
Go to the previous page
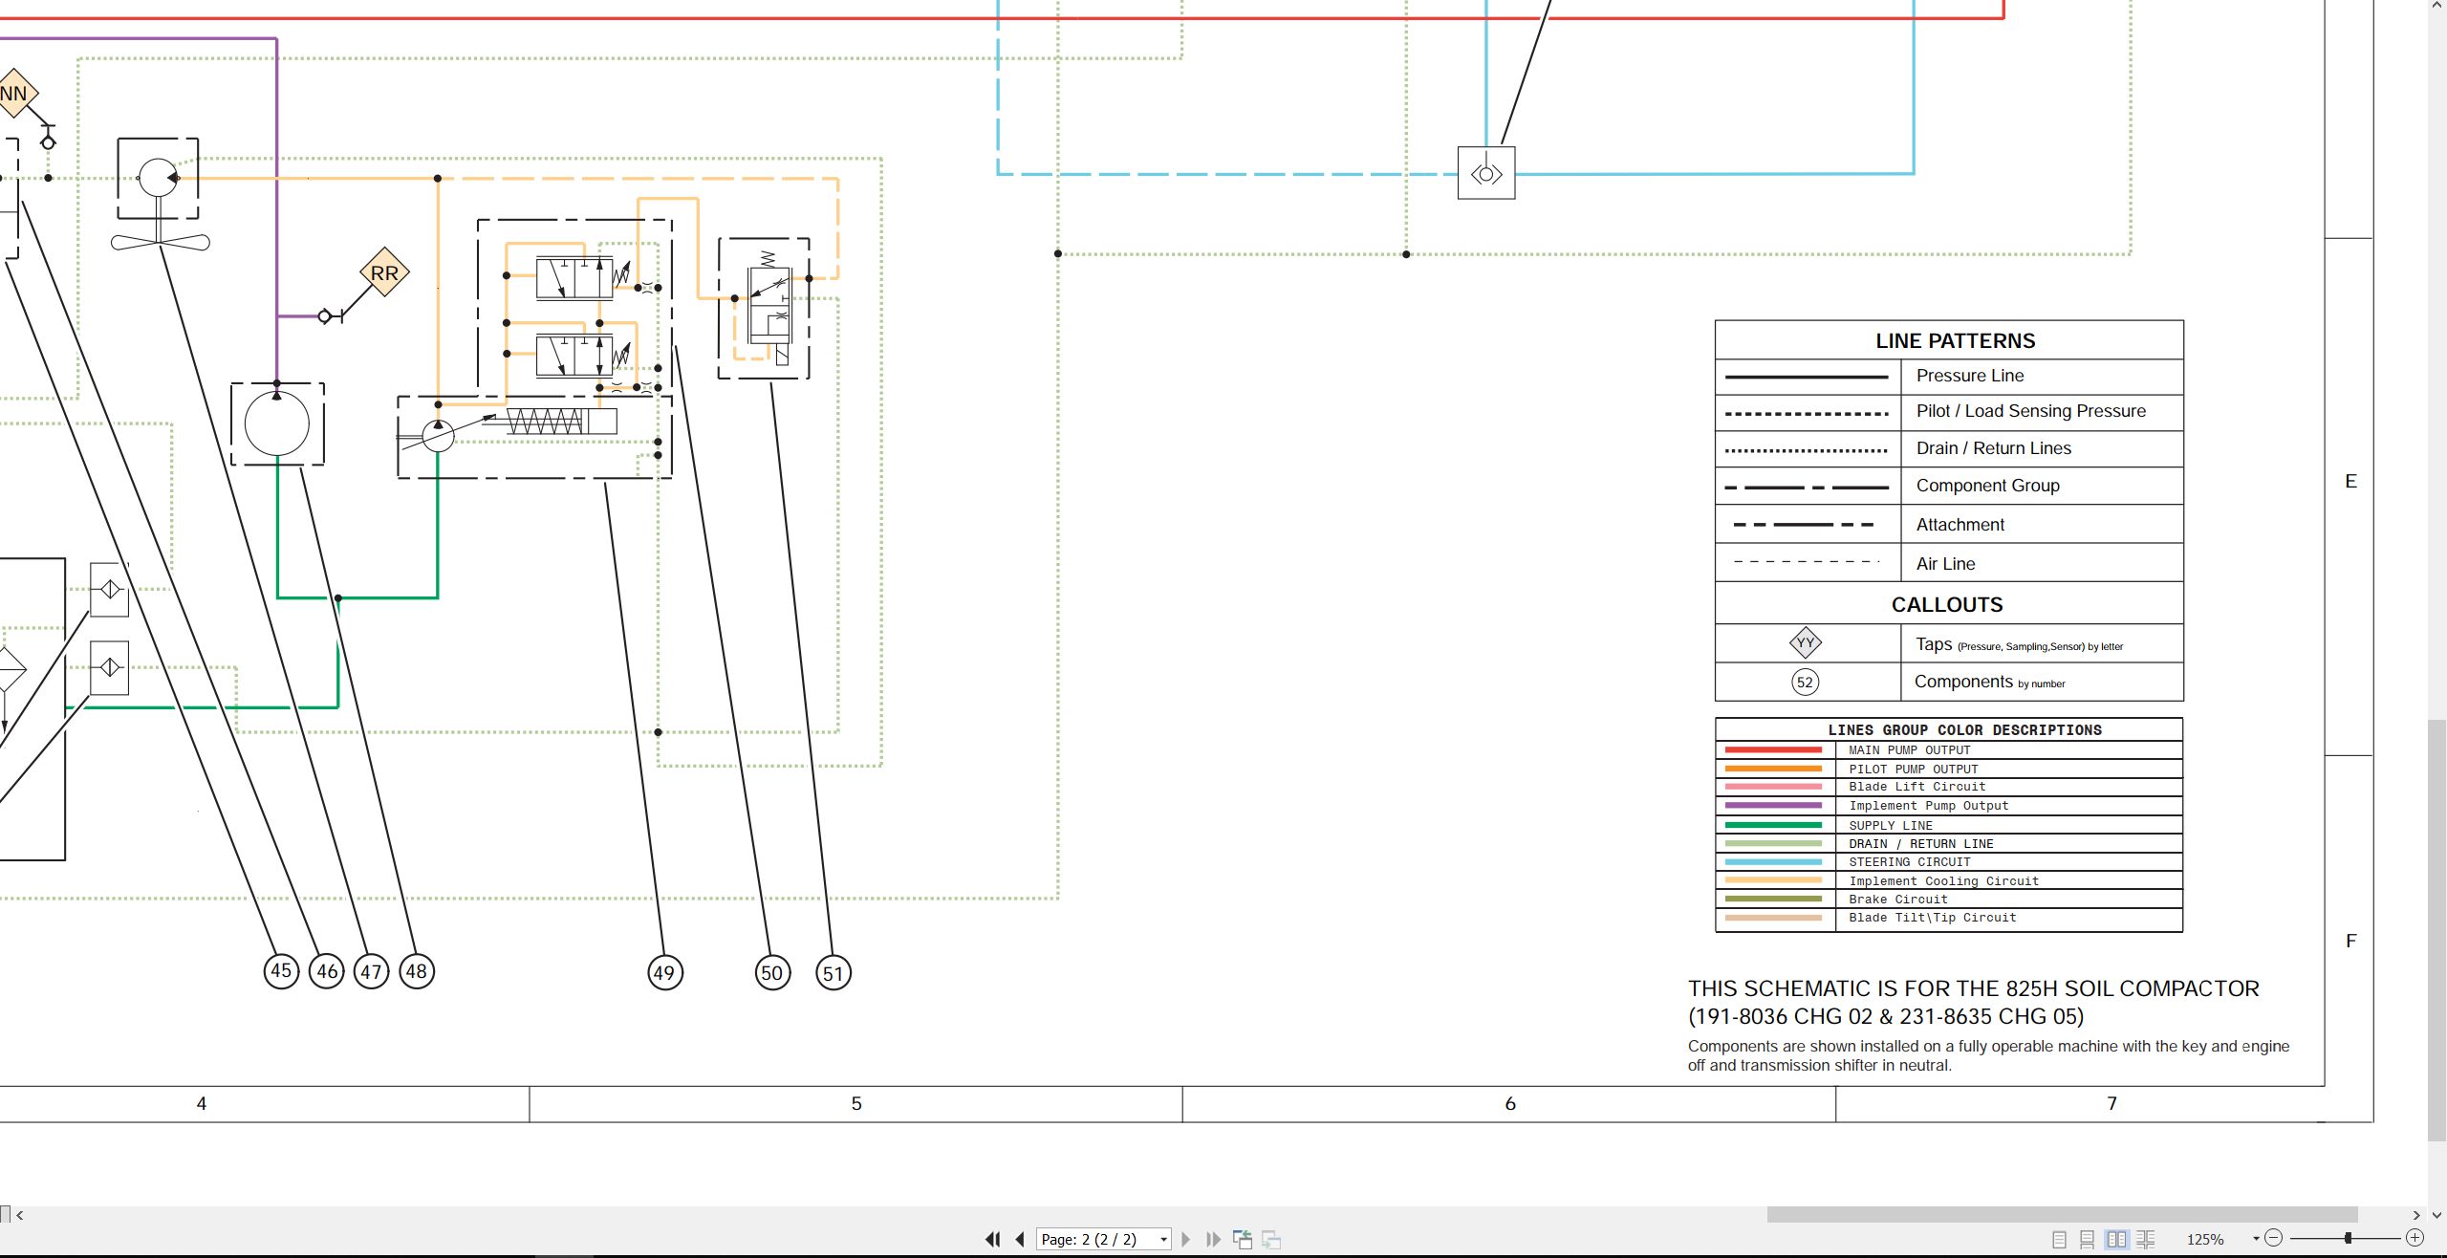coord(1020,1239)
